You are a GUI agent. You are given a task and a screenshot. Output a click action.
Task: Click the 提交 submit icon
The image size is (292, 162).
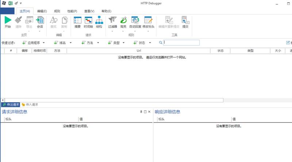tap(185, 20)
